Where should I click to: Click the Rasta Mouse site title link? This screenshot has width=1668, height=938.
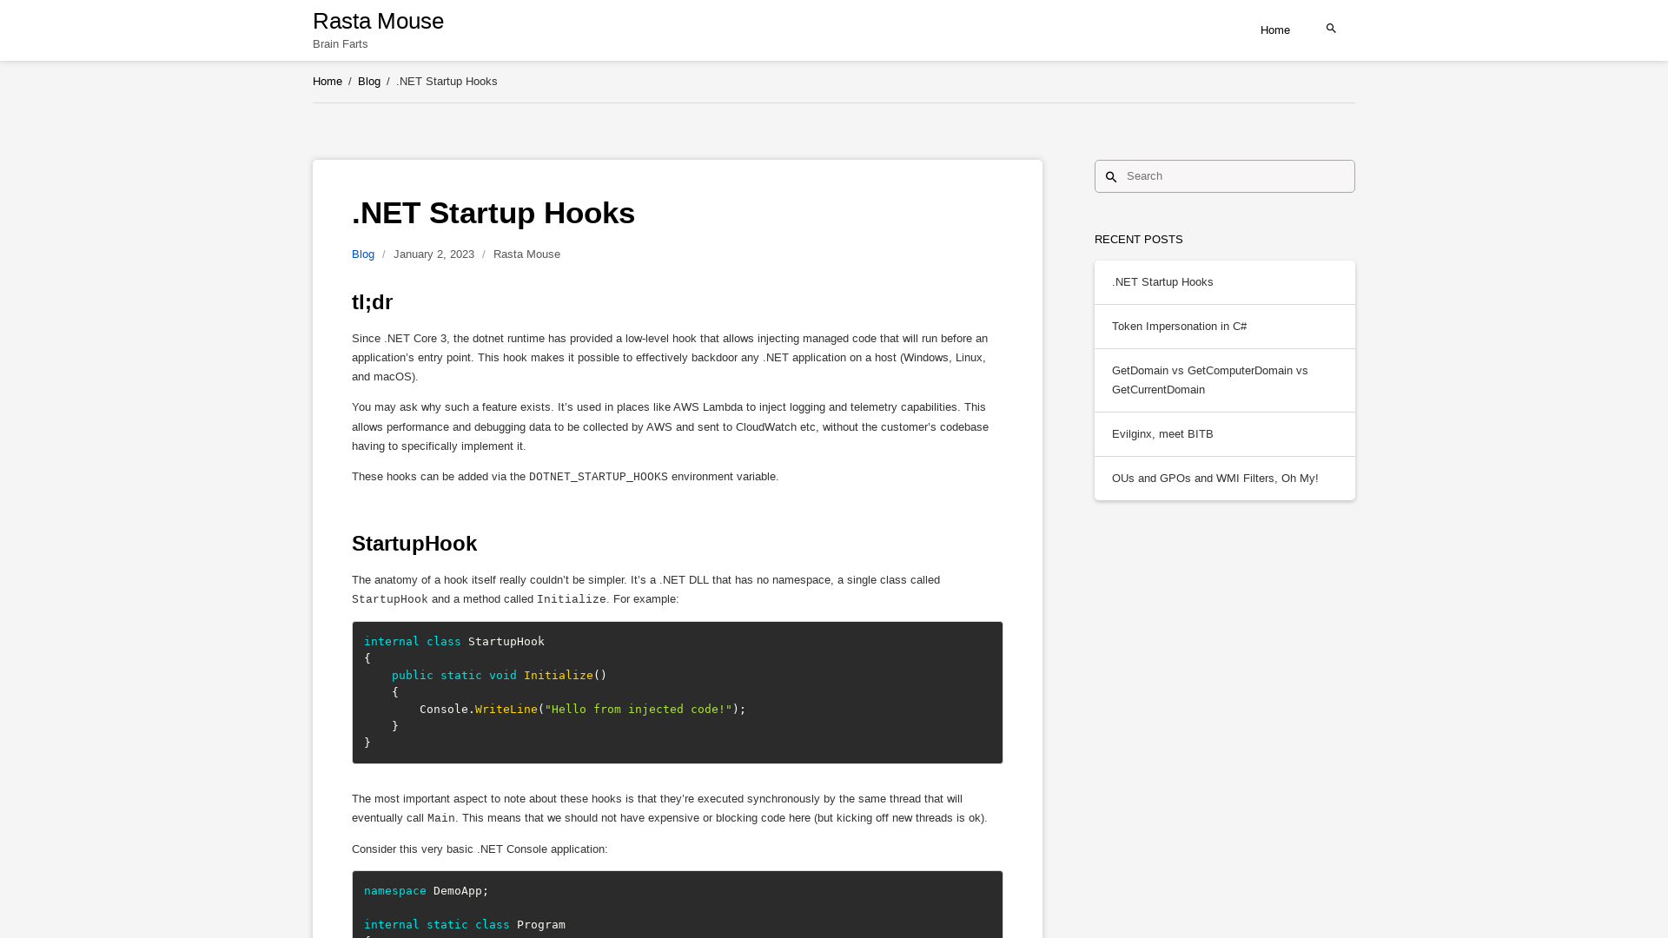(x=378, y=21)
